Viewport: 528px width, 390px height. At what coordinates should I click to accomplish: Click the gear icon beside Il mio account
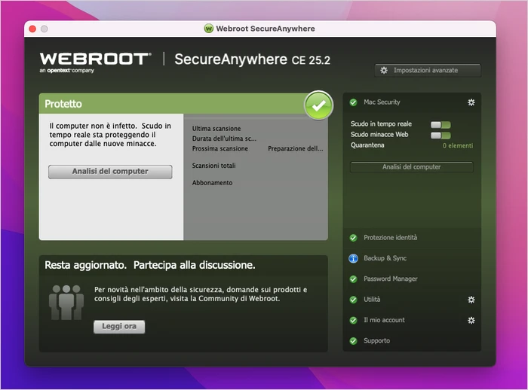(x=471, y=320)
